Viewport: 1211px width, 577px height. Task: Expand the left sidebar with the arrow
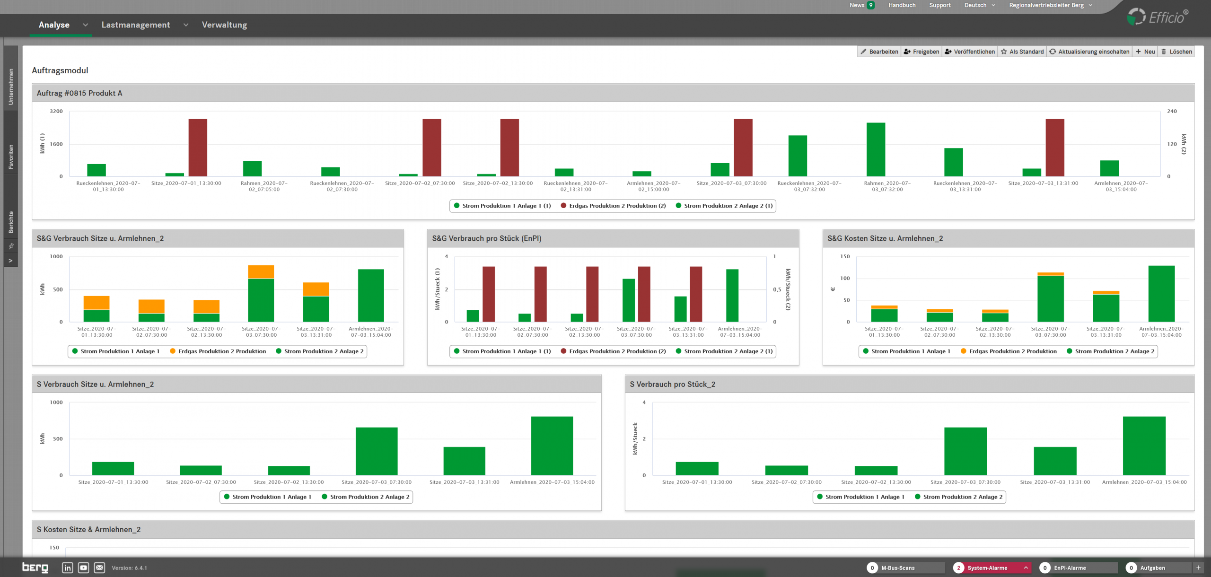pyautogui.click(x=11, y=261)
